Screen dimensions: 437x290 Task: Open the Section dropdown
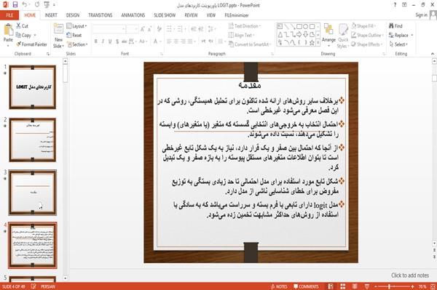[77, 44]
